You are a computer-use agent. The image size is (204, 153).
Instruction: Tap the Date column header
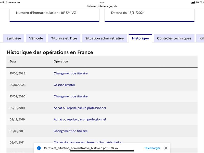click(x=13, y=61)
